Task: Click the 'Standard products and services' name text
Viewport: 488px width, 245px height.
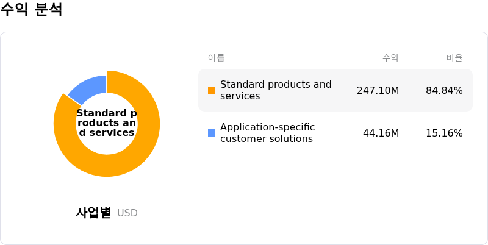Action: click(276, 90)
